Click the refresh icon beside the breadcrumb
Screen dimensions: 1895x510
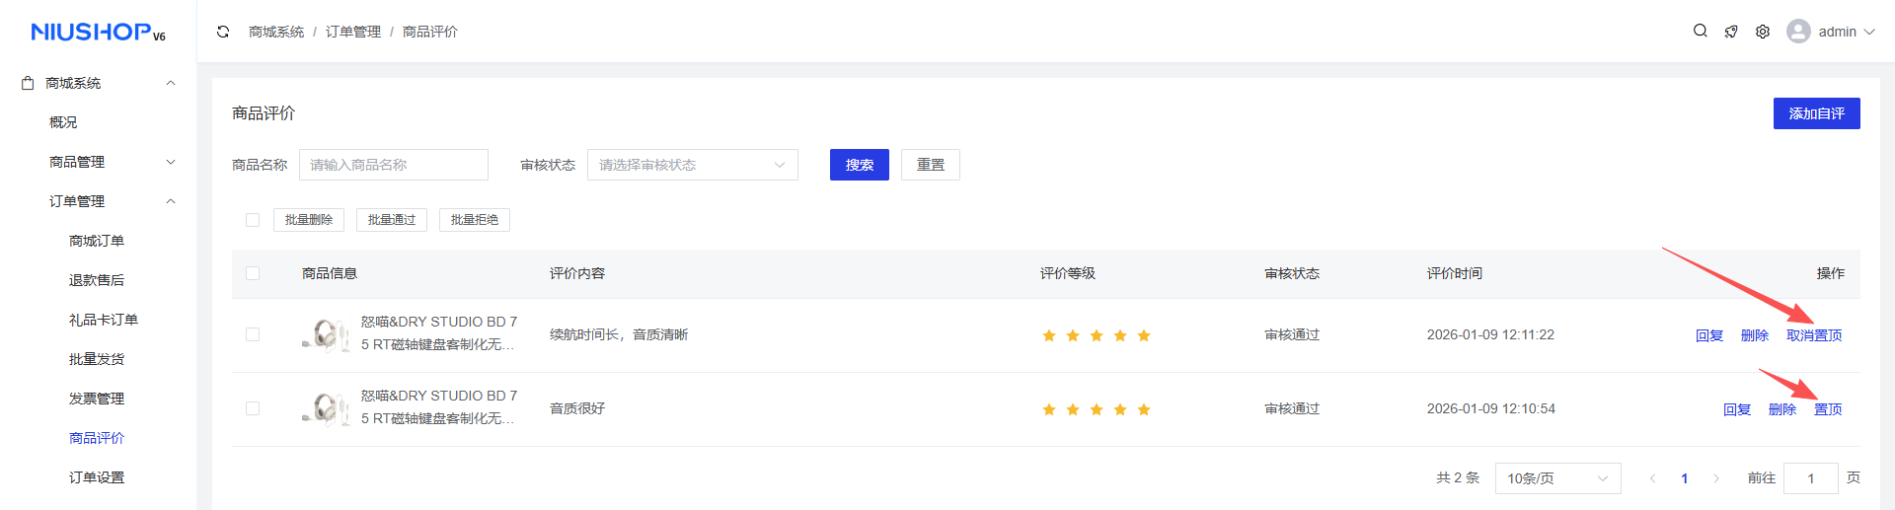[223, 32]
